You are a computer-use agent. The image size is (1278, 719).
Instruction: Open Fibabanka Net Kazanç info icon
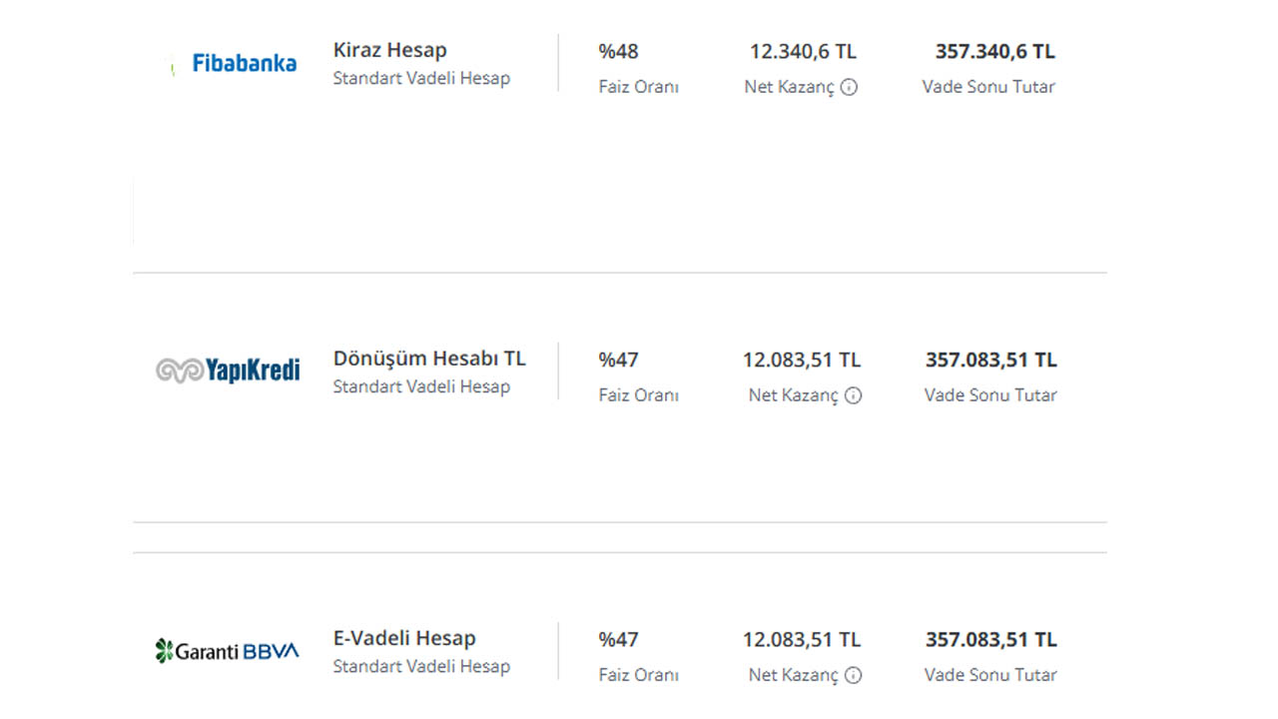point(849,87)
